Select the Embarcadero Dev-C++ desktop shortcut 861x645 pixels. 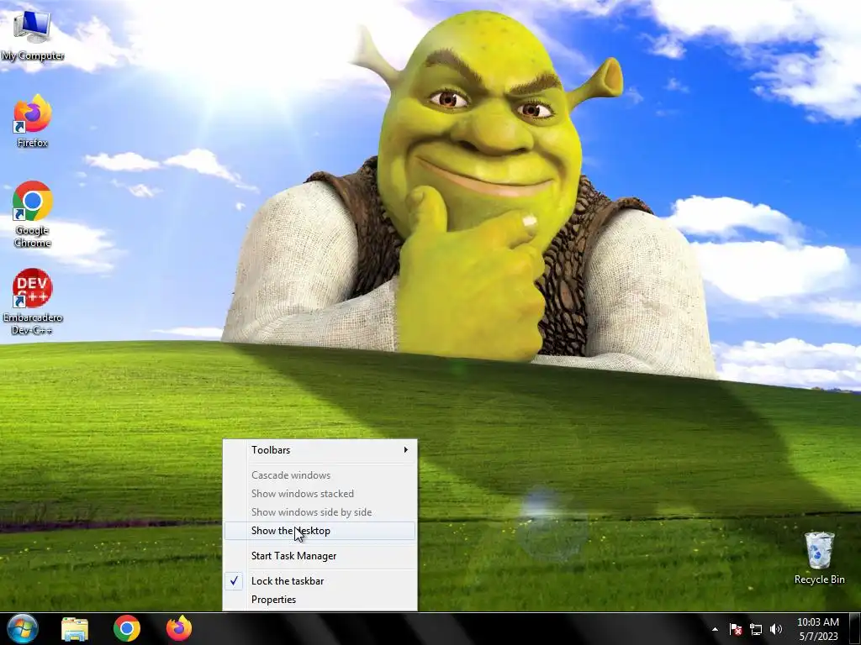(x=33, y=301)
